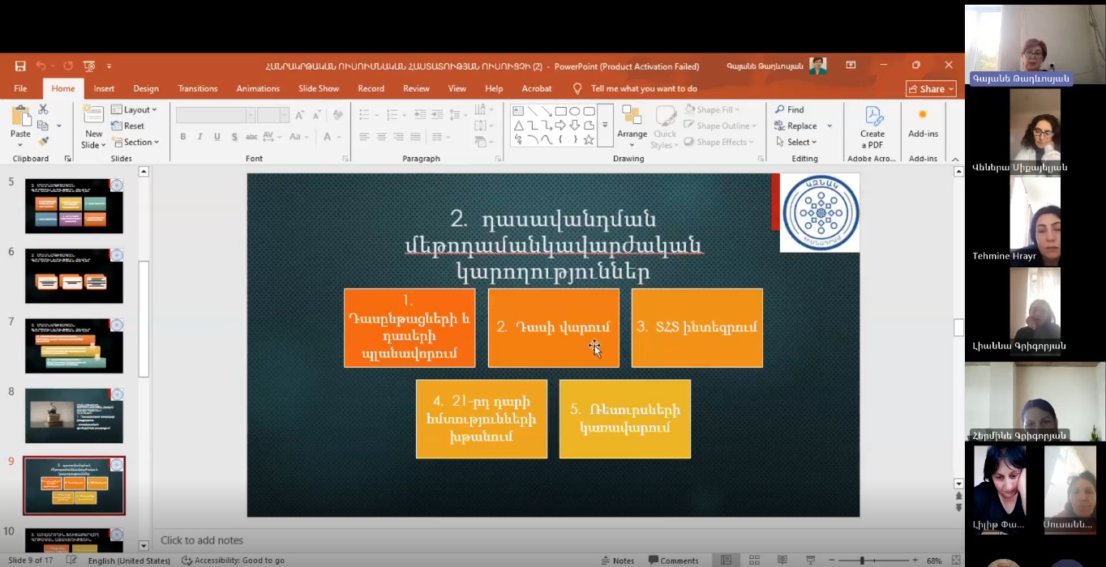The image size is (1106, 567).
Task: Switch to the Slide Show tab
Action: pos(319,88)
